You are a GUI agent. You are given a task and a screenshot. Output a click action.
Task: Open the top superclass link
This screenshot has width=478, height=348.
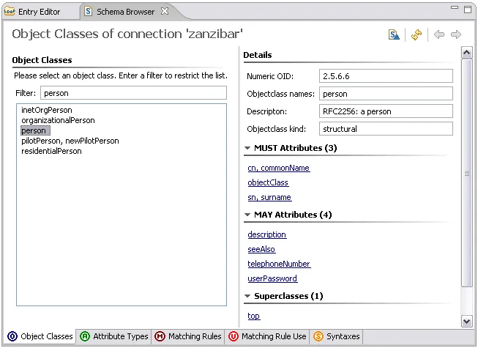(x=253, y=316)
